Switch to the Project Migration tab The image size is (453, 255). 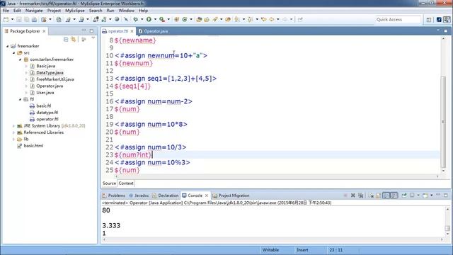[231, 195]
